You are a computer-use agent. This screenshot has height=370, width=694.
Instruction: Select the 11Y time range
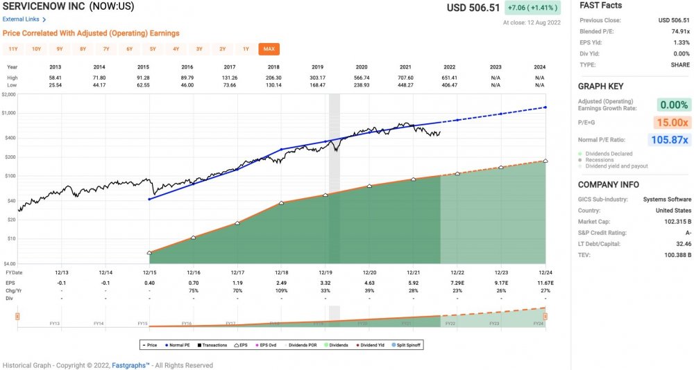pyautogui.click(x=12, y=49)
